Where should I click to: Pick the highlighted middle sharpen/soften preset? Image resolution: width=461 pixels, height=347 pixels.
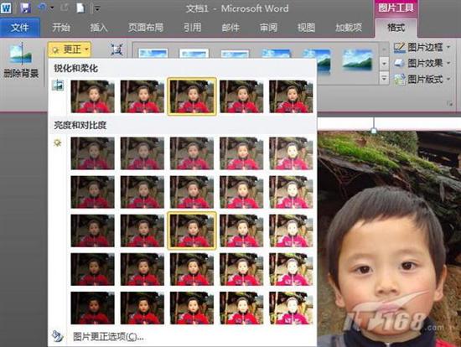click(x=192, y=96)
